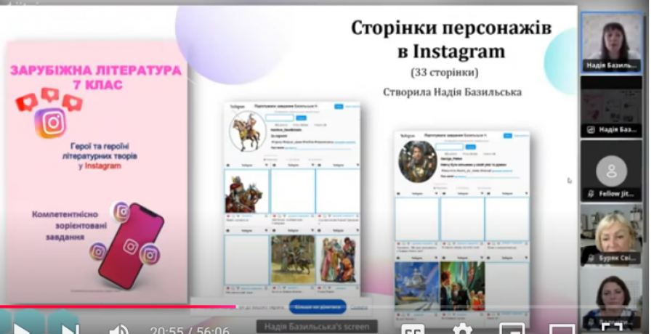Click the Instagram icon above the phone
654x334 pixels.
click(x=121, y=211)
